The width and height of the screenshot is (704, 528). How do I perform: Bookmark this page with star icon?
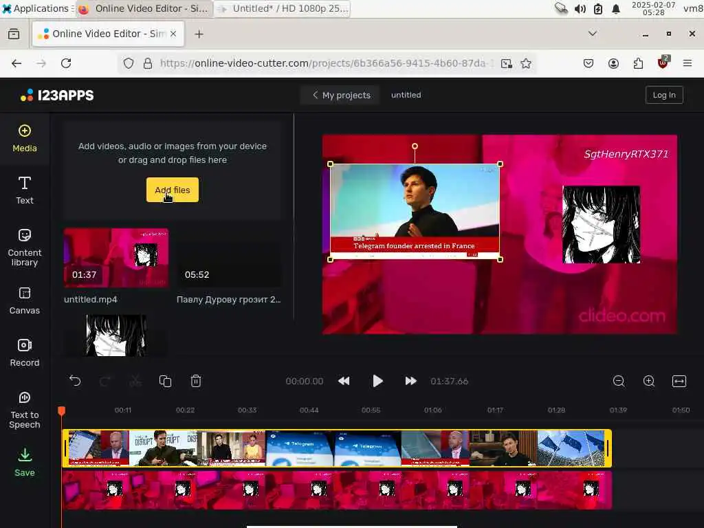point(526,63)
